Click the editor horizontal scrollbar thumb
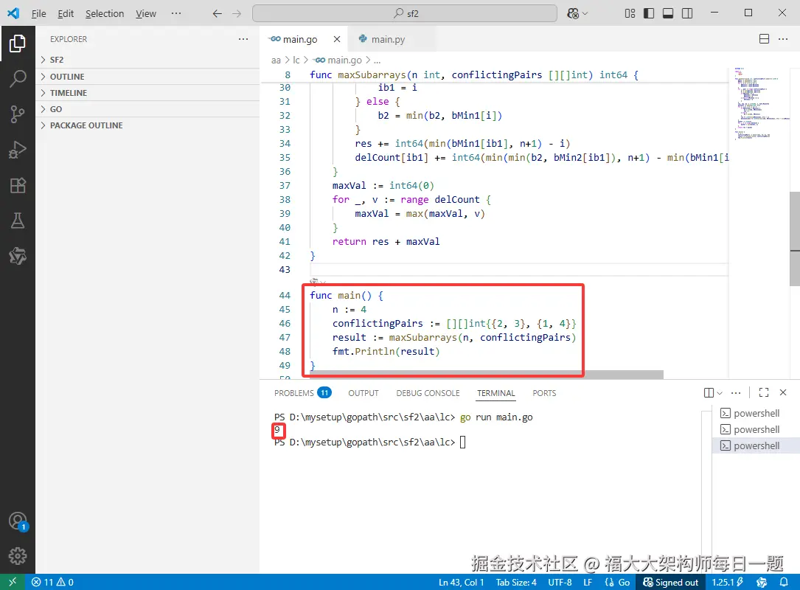Image resolution: width=800 pixels, height=590 pixels. pyautogui.click(x=487, y=375)
